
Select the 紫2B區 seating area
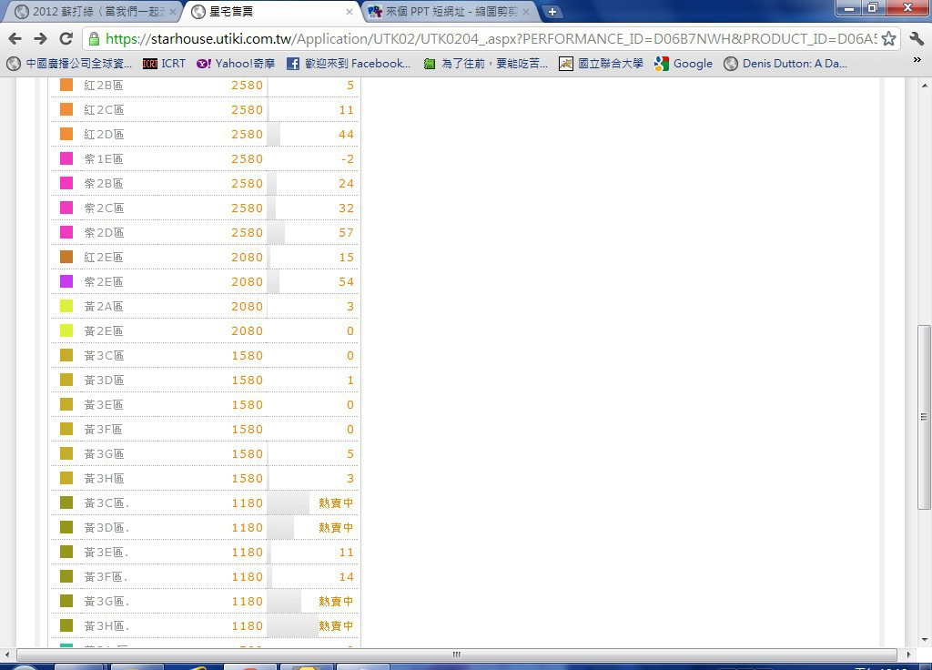point(205,184)
